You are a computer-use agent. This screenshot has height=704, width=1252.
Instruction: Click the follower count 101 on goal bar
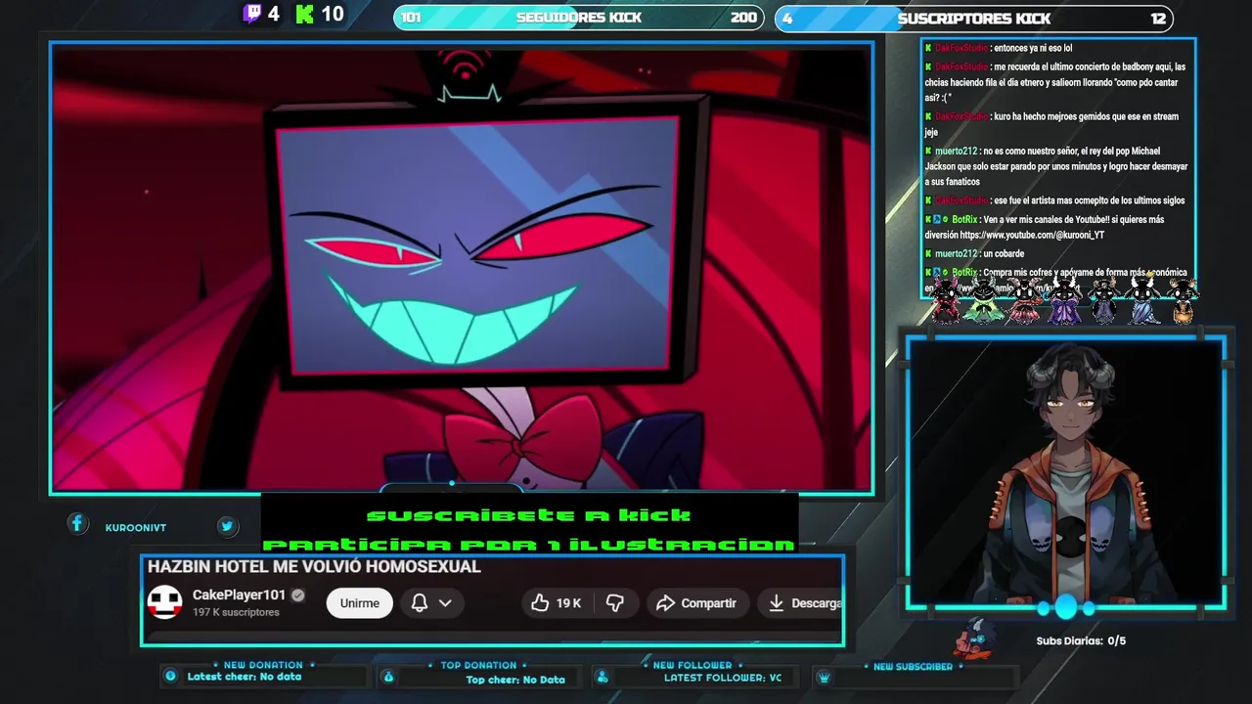click(x=411, y=18)
